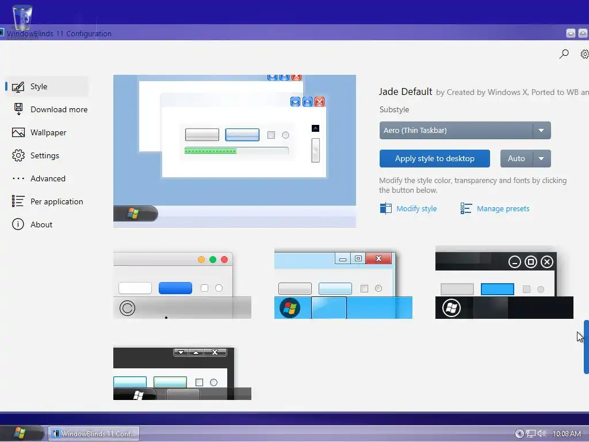Expand the Auto dropdown arrow
589x442 pixels.
[541, 159]
